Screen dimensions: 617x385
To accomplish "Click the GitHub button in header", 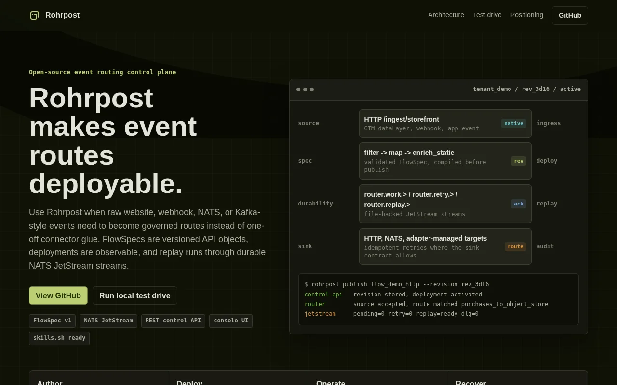I will [570, 15].
